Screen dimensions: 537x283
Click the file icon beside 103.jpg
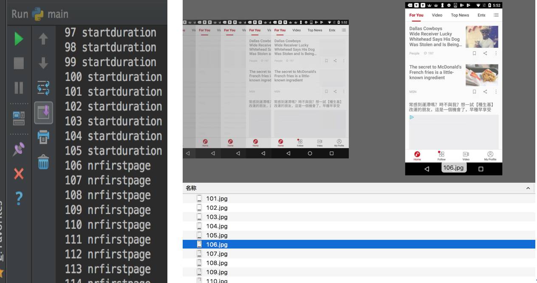[x=199, y=217]
